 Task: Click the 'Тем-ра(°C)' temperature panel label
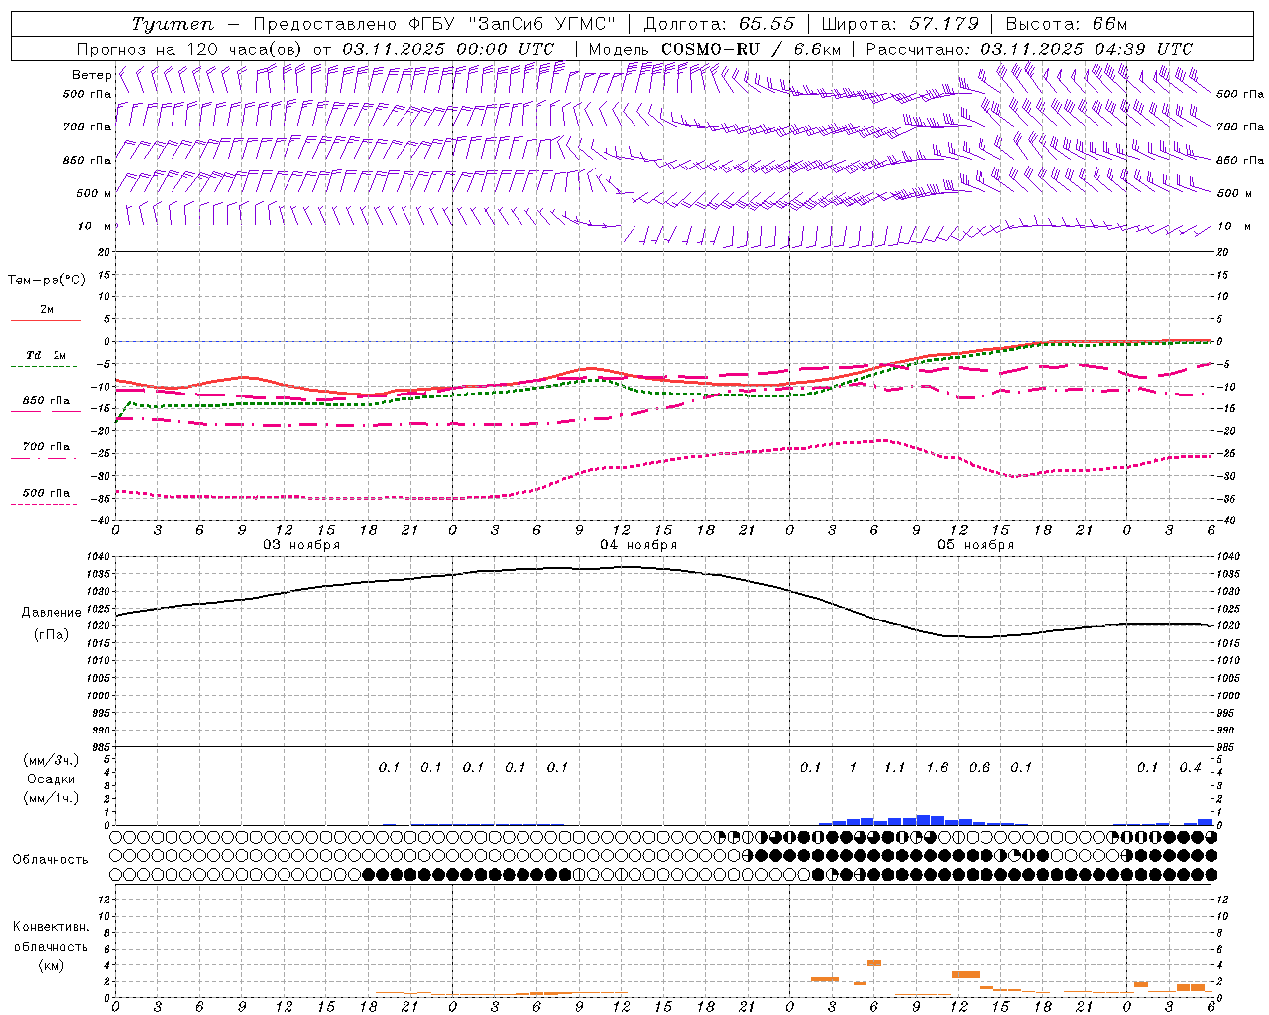pos(47,281)
